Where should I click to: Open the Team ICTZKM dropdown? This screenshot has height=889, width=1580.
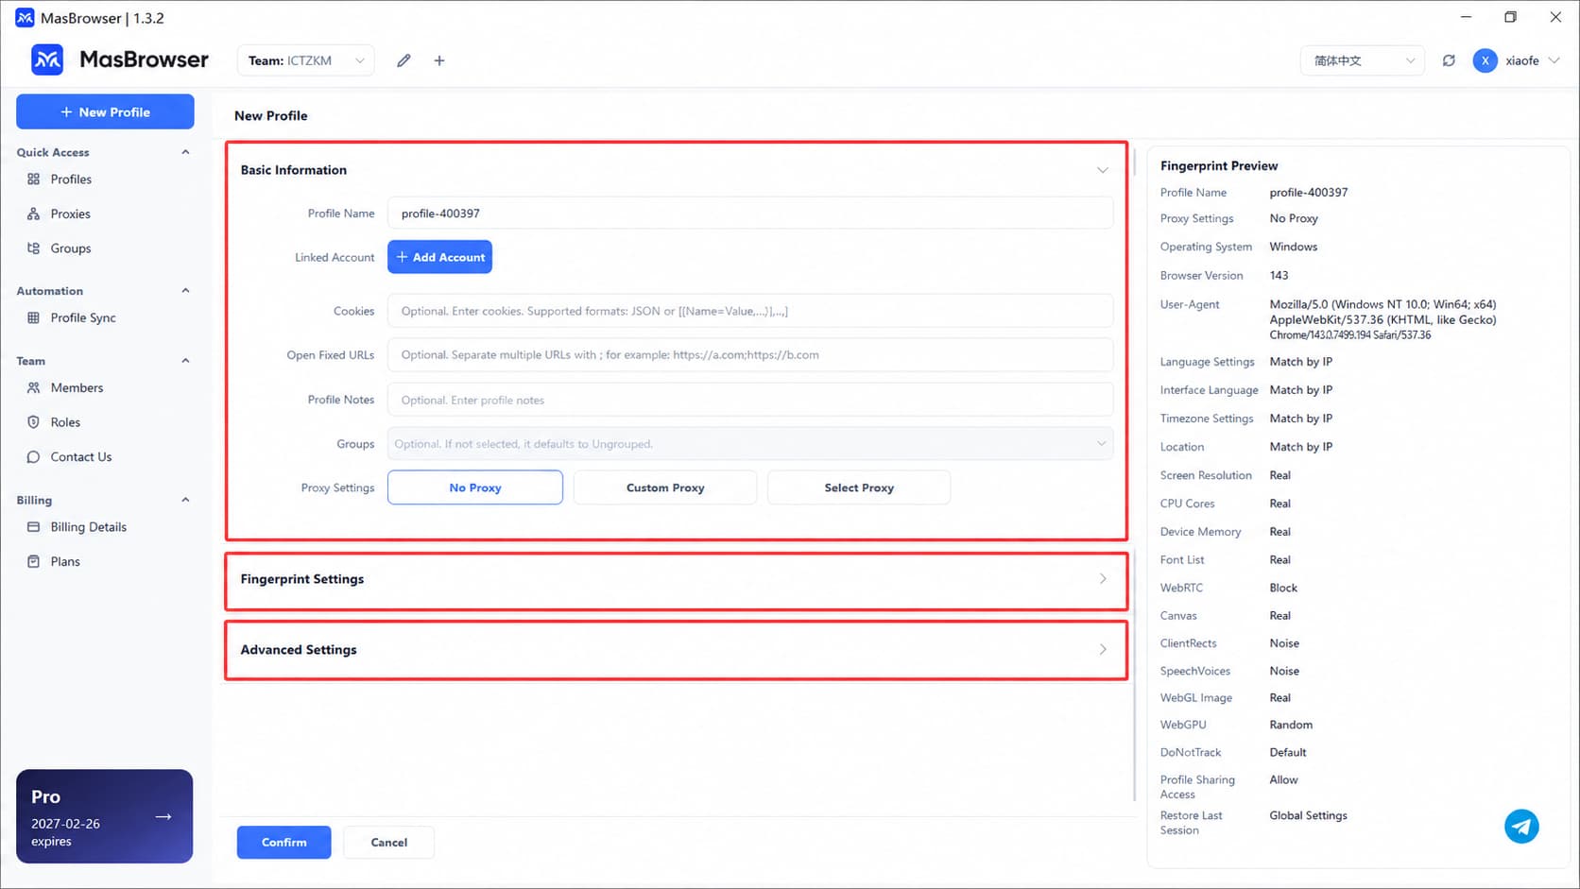pos(305,60)
